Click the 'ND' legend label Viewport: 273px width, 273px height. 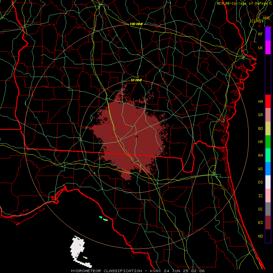pos(260,236)
